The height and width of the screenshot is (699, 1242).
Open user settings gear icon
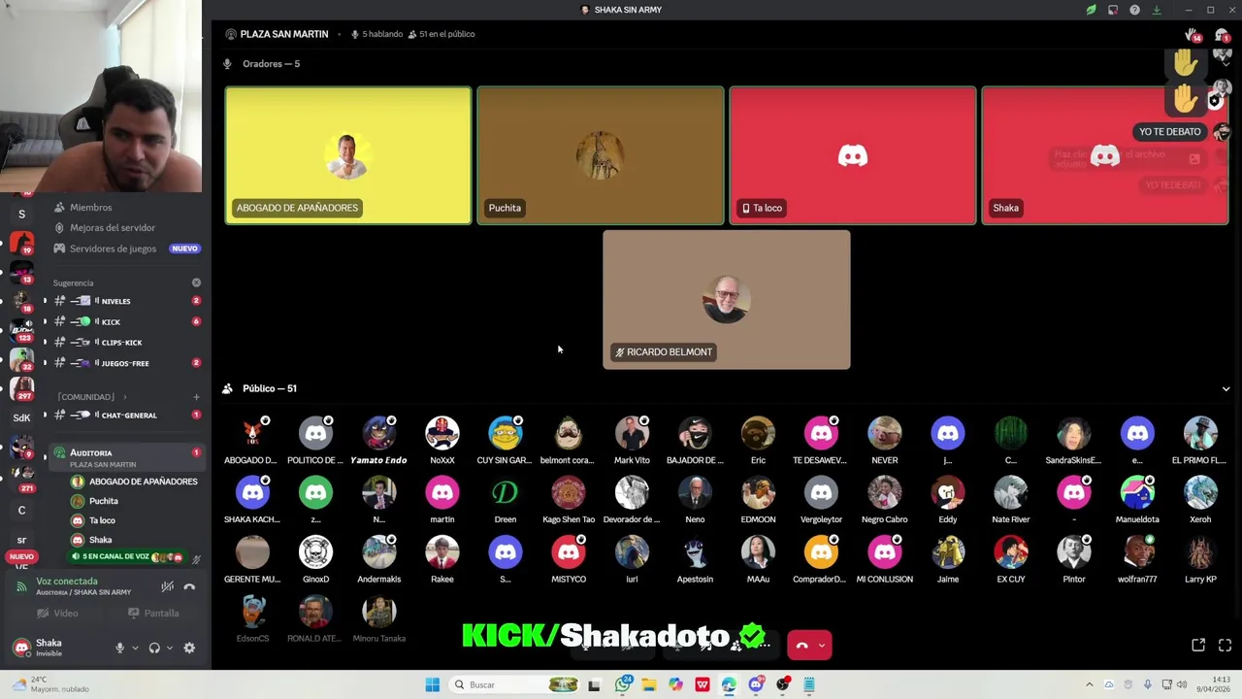(x=189, y=648)
